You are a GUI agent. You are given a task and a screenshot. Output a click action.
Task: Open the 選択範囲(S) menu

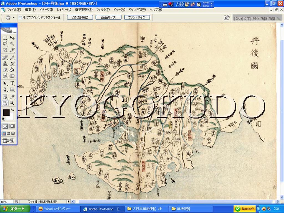click(x=84, y=10)
